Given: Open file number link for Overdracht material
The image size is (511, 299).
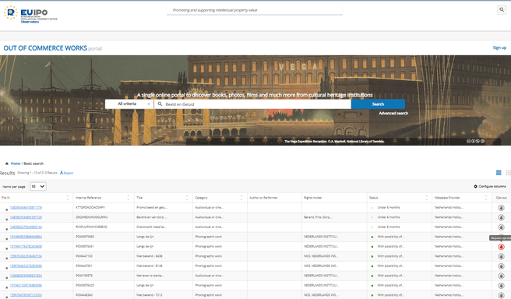Looking at the screenshot, I should coord(26,227).
